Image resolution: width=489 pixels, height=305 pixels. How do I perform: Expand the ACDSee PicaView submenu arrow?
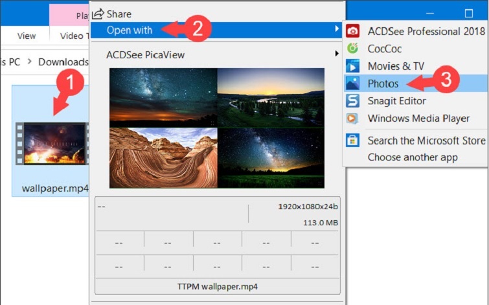coord(337,55)
